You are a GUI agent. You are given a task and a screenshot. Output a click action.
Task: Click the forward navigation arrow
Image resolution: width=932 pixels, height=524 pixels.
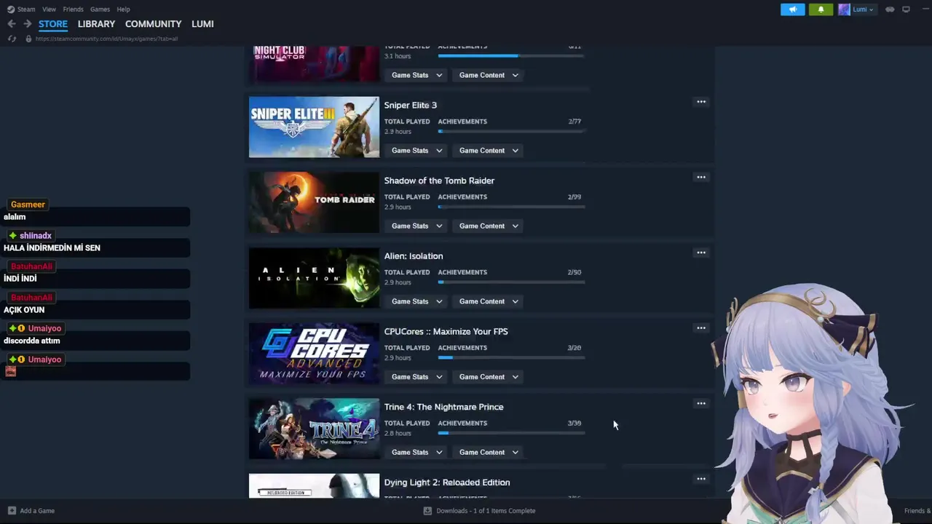tap(27, 24)
